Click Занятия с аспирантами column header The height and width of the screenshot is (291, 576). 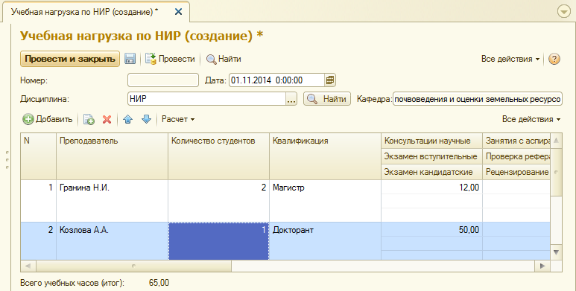tap(516, 141)
